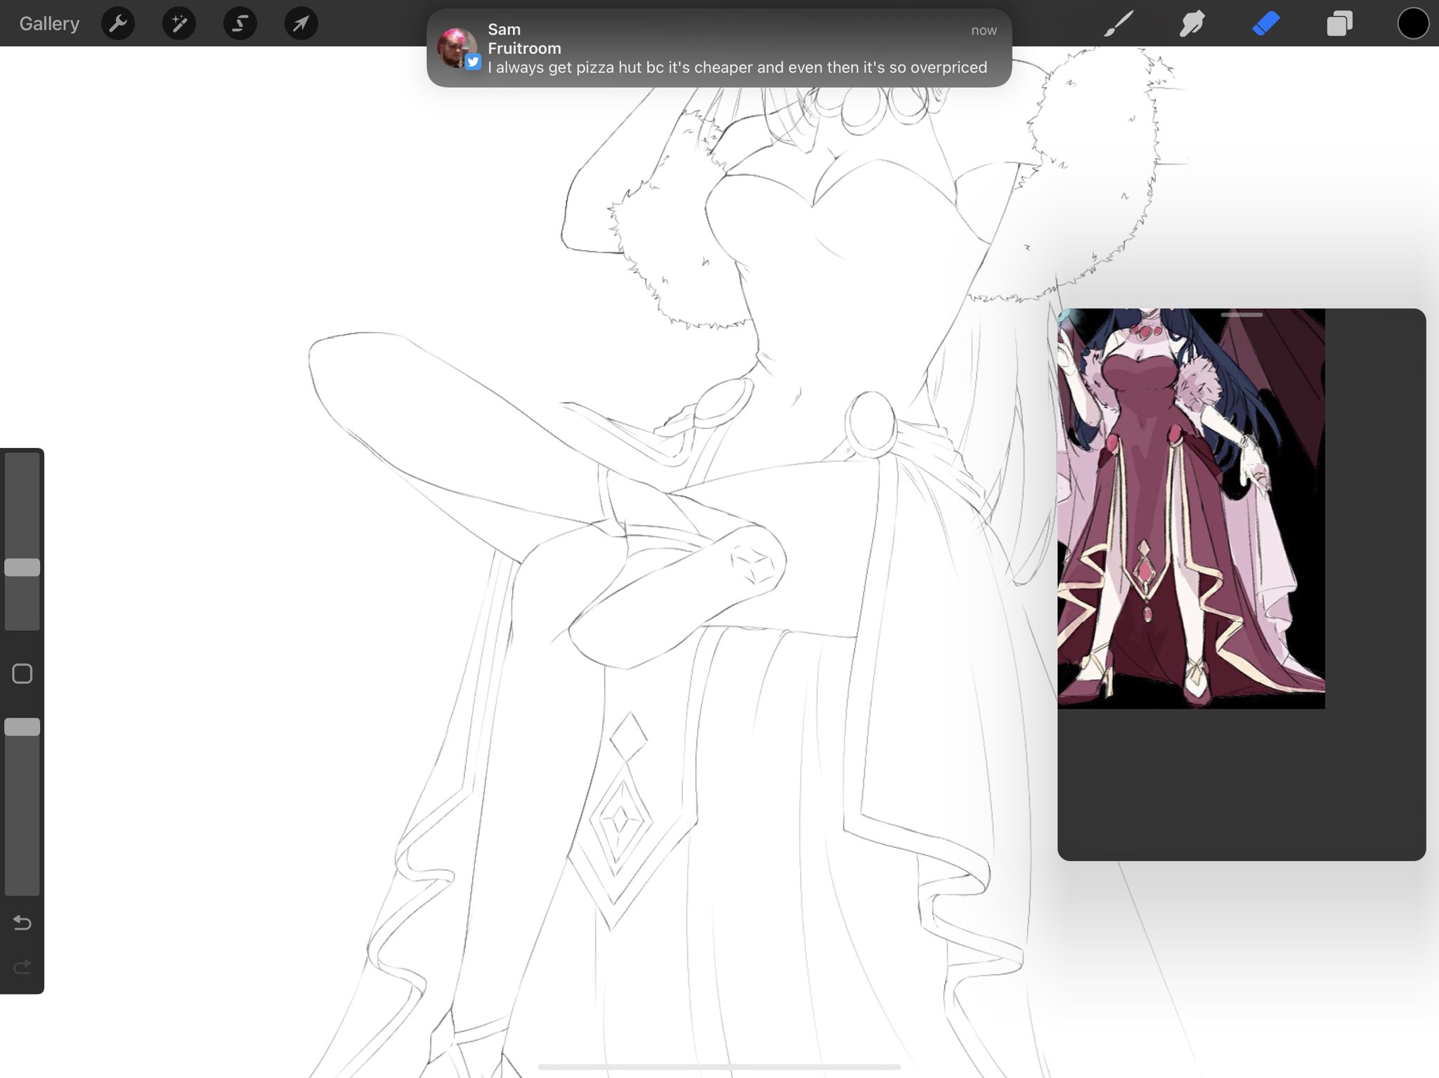Viewport: 1439px width, 1078px height.
Task: Tap the redo arrow
Action: point(22,967)
